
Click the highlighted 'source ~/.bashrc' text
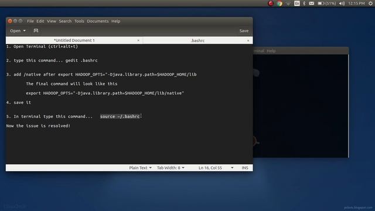pyautogui.click(x=120, y=117)
